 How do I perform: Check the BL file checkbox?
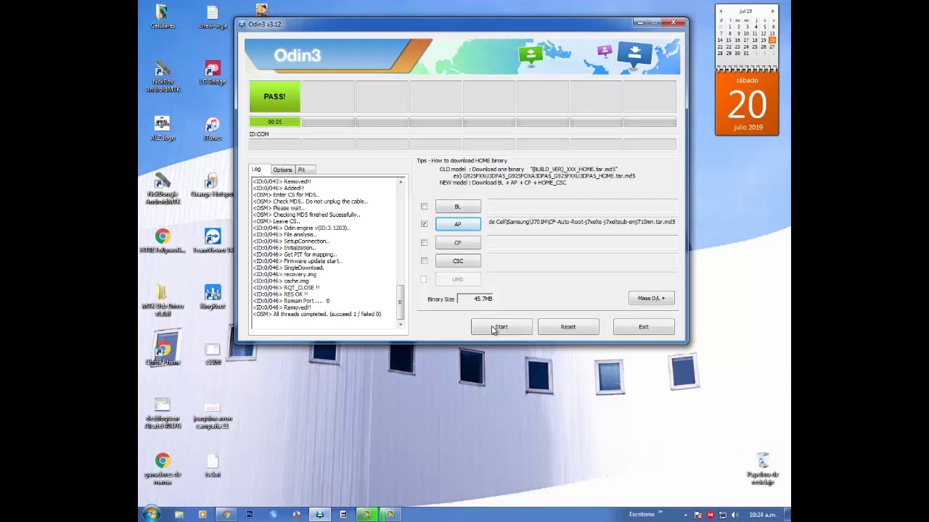[424, 207]
